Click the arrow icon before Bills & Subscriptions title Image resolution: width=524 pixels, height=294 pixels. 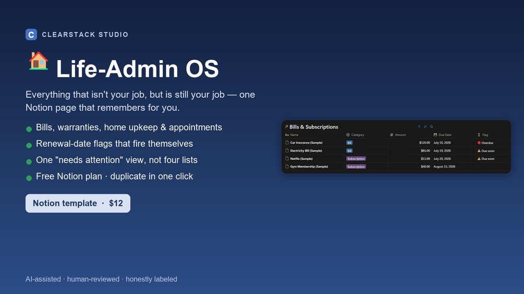pos(286,126)
